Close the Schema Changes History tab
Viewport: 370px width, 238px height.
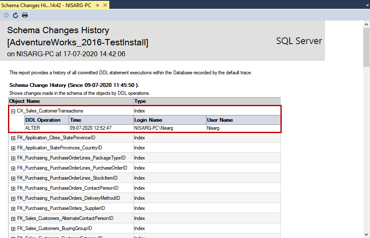click(105, 5)
